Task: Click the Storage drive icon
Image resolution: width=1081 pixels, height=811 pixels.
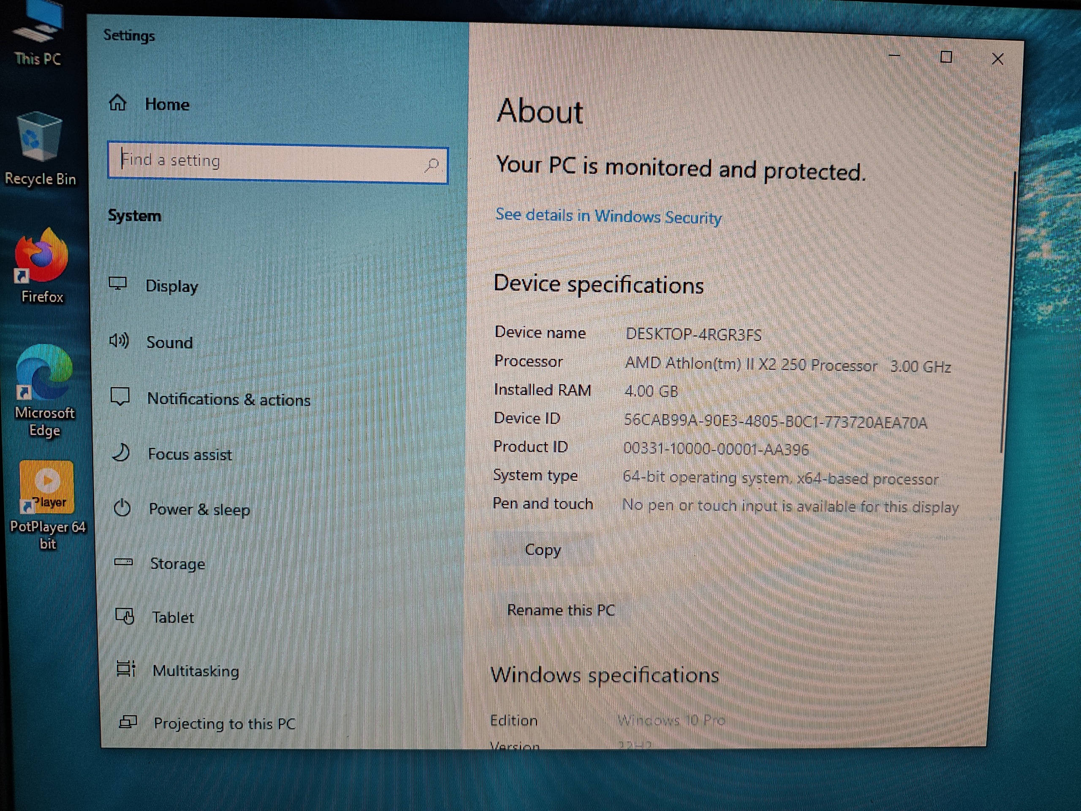Action: click(123, 562)
